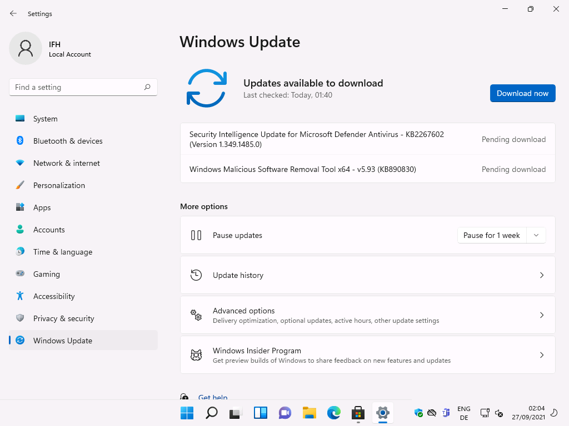Image resolution: width=569 pixels, height=426 pixels.
Task: Launch Microsoft Edge from the taskbar
Action: [334, 413]
